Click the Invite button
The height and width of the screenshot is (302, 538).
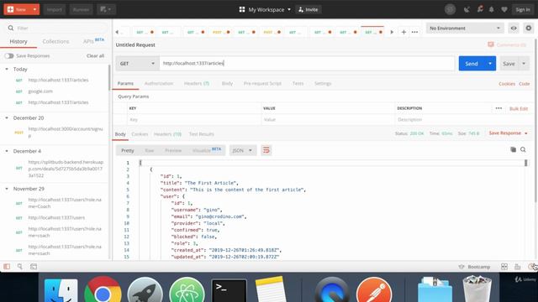pyautogui.click(x=309, y=9)
